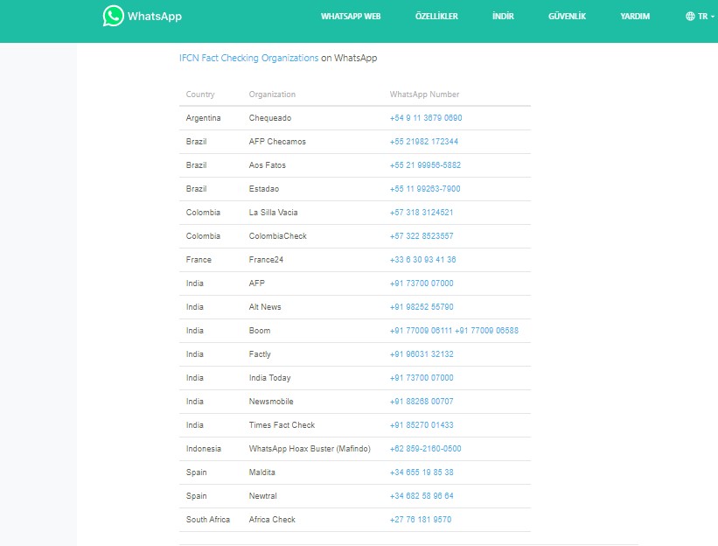Image resolution: width=718 pixels, height=546 pixels.
Task: Open the France24 WhatsApp number link
Action: coord(422,260)
